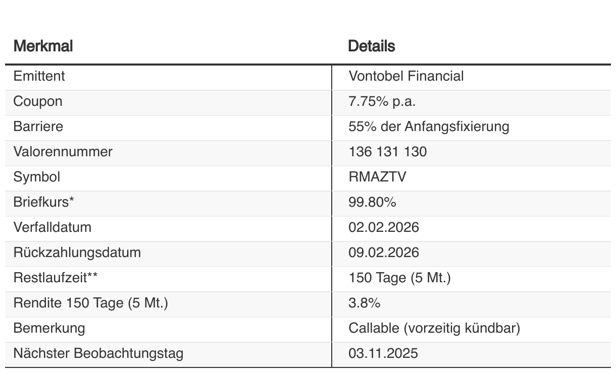Click the next observation date 03.11.2025
Image resolution: width=616 pixels, height=373 pixels.
(x=383, y=353)
